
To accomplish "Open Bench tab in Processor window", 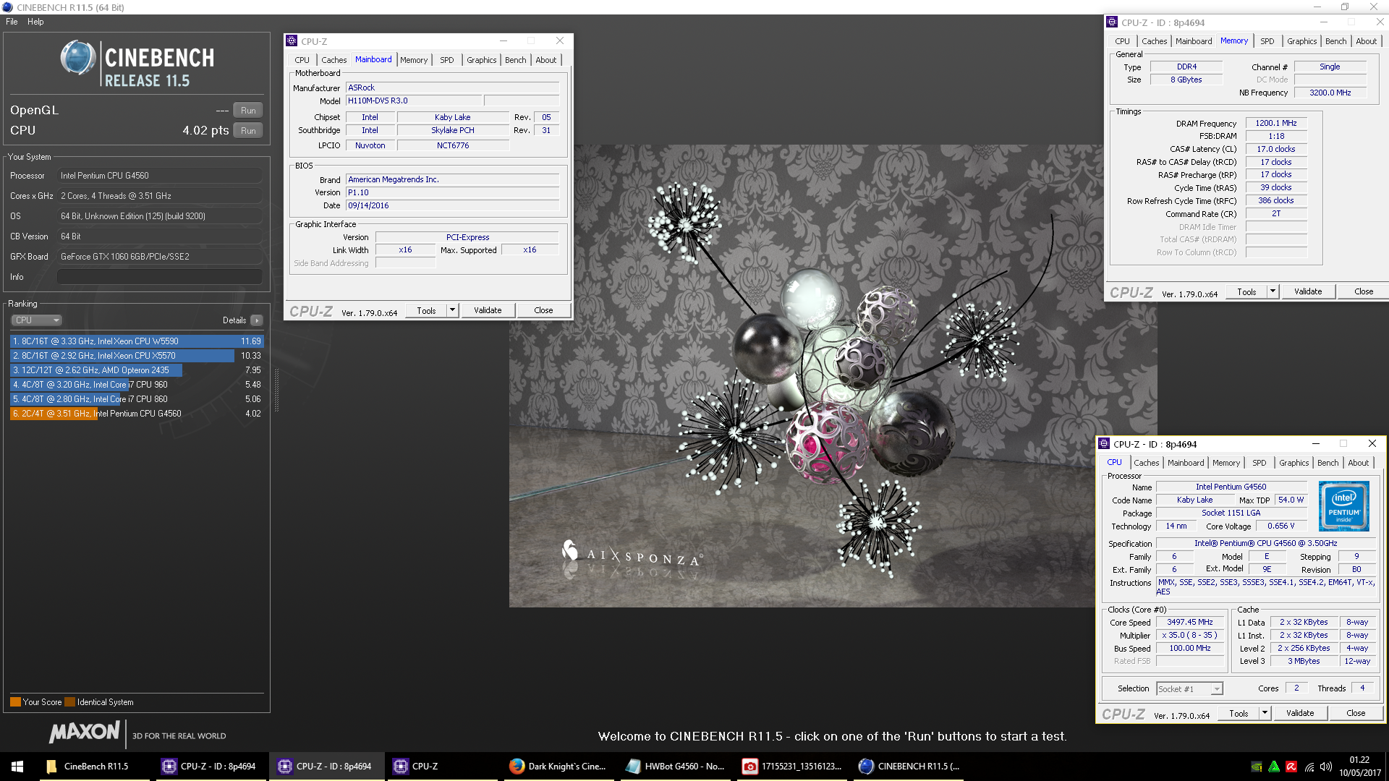I will 1328,463.
